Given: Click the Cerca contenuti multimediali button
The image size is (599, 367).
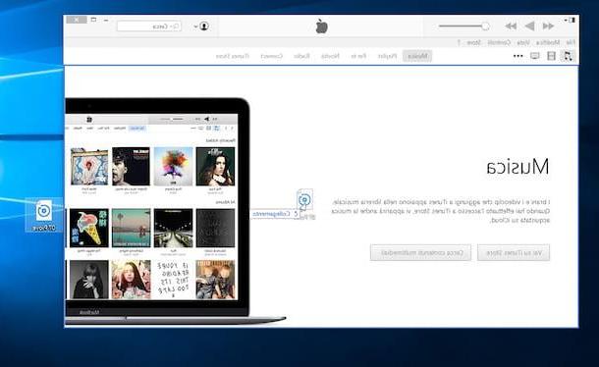Looking at the screenshot, I should pos(420,253).
